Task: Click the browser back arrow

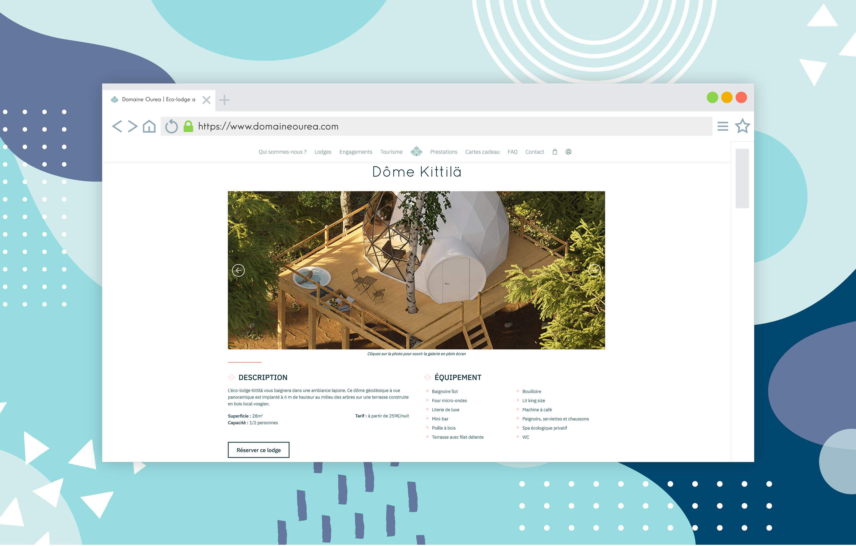Action: pyautogui.click(x=117, y=126)
